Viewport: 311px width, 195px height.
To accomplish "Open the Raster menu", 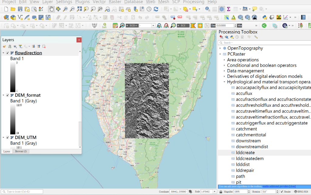I will (115, 2).
